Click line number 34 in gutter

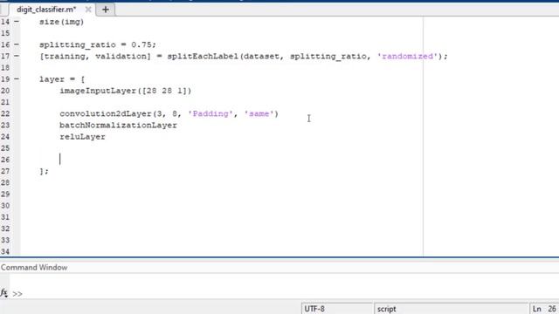point(5,251)
